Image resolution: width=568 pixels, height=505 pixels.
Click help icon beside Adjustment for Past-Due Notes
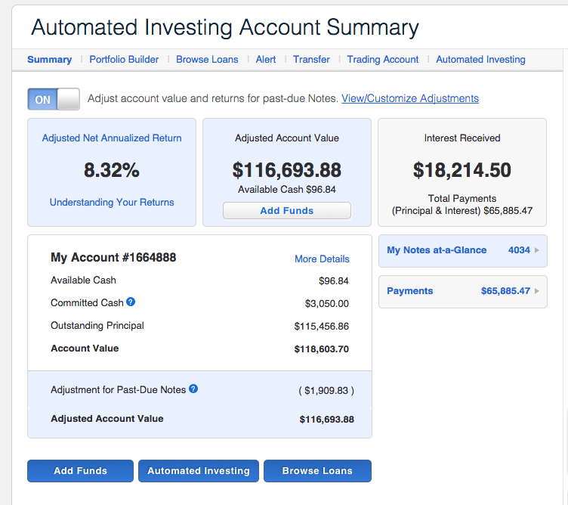193,389
